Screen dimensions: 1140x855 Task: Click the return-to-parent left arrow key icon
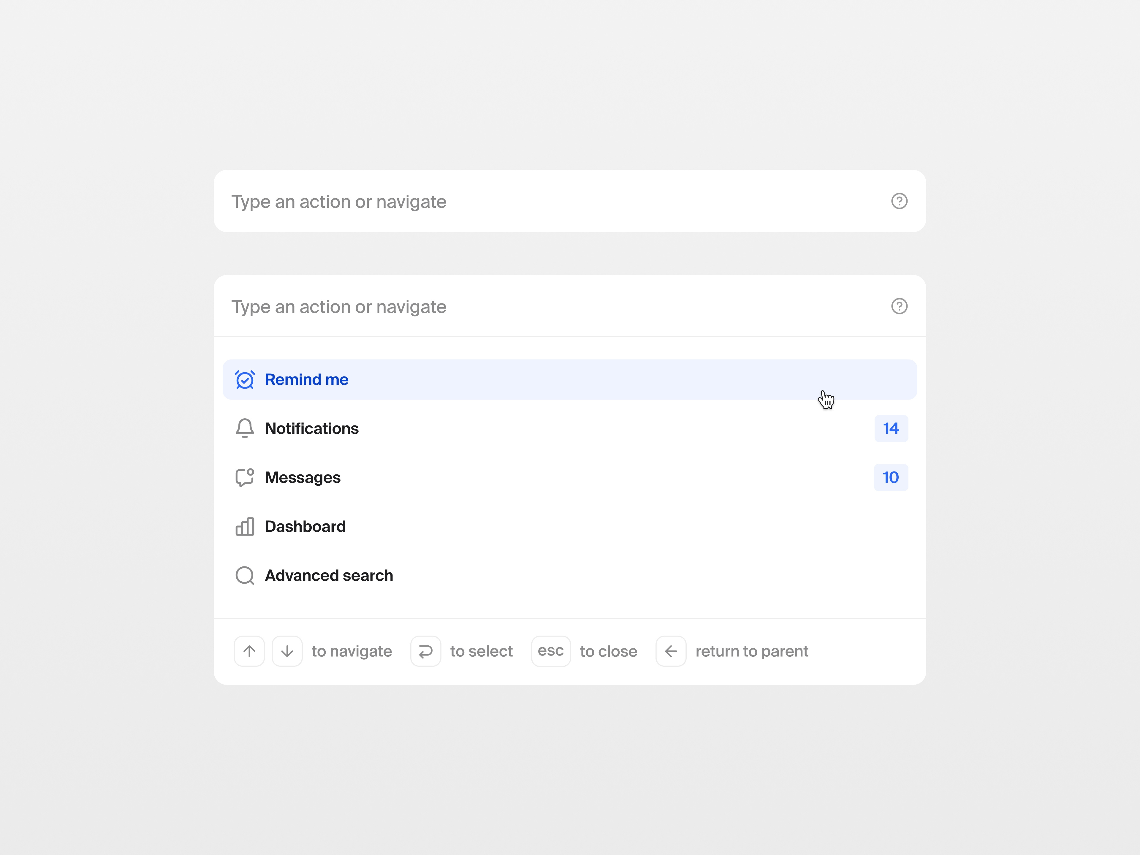point(671,651)
